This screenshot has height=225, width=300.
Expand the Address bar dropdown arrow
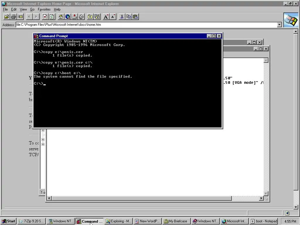pos(279,25)
